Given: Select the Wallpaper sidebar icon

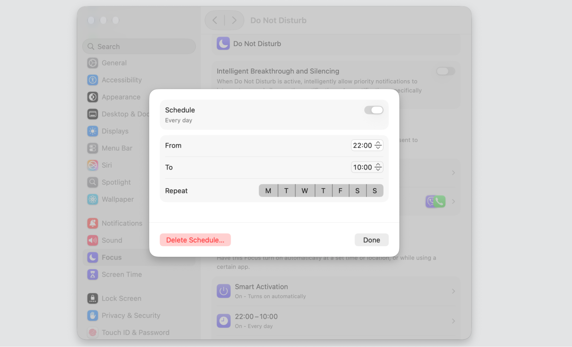Looking at the screenshot, I should coord(92,199).
